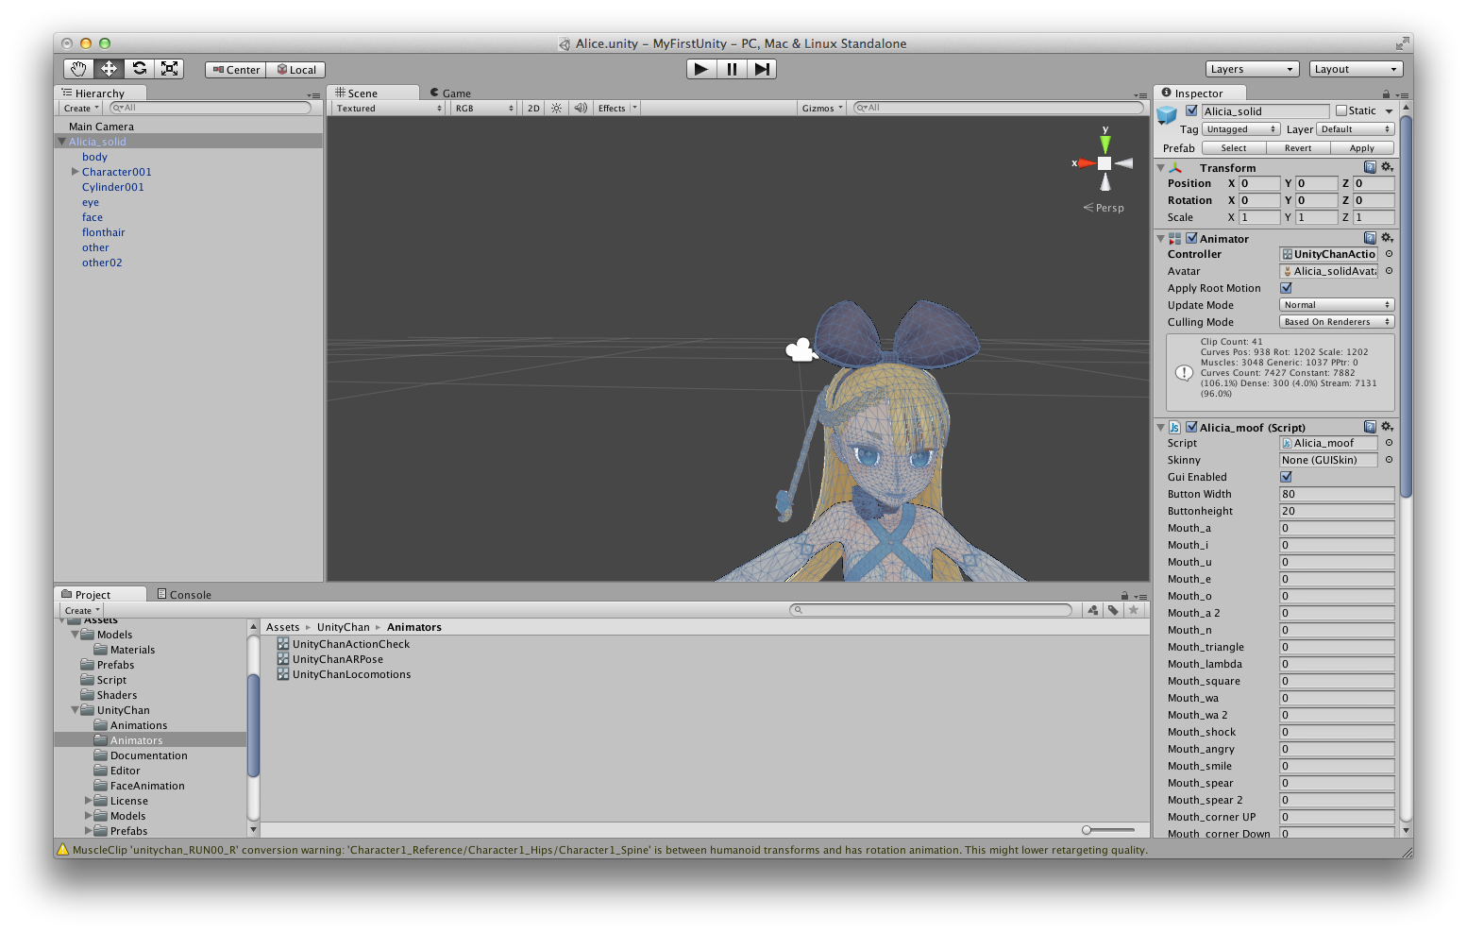Open the RGB render mode dropdown

click(x=483, y=108)
